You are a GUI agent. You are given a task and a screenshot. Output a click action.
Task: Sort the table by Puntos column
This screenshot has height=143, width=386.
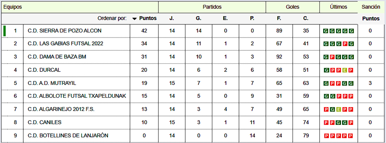coord(148,19)
